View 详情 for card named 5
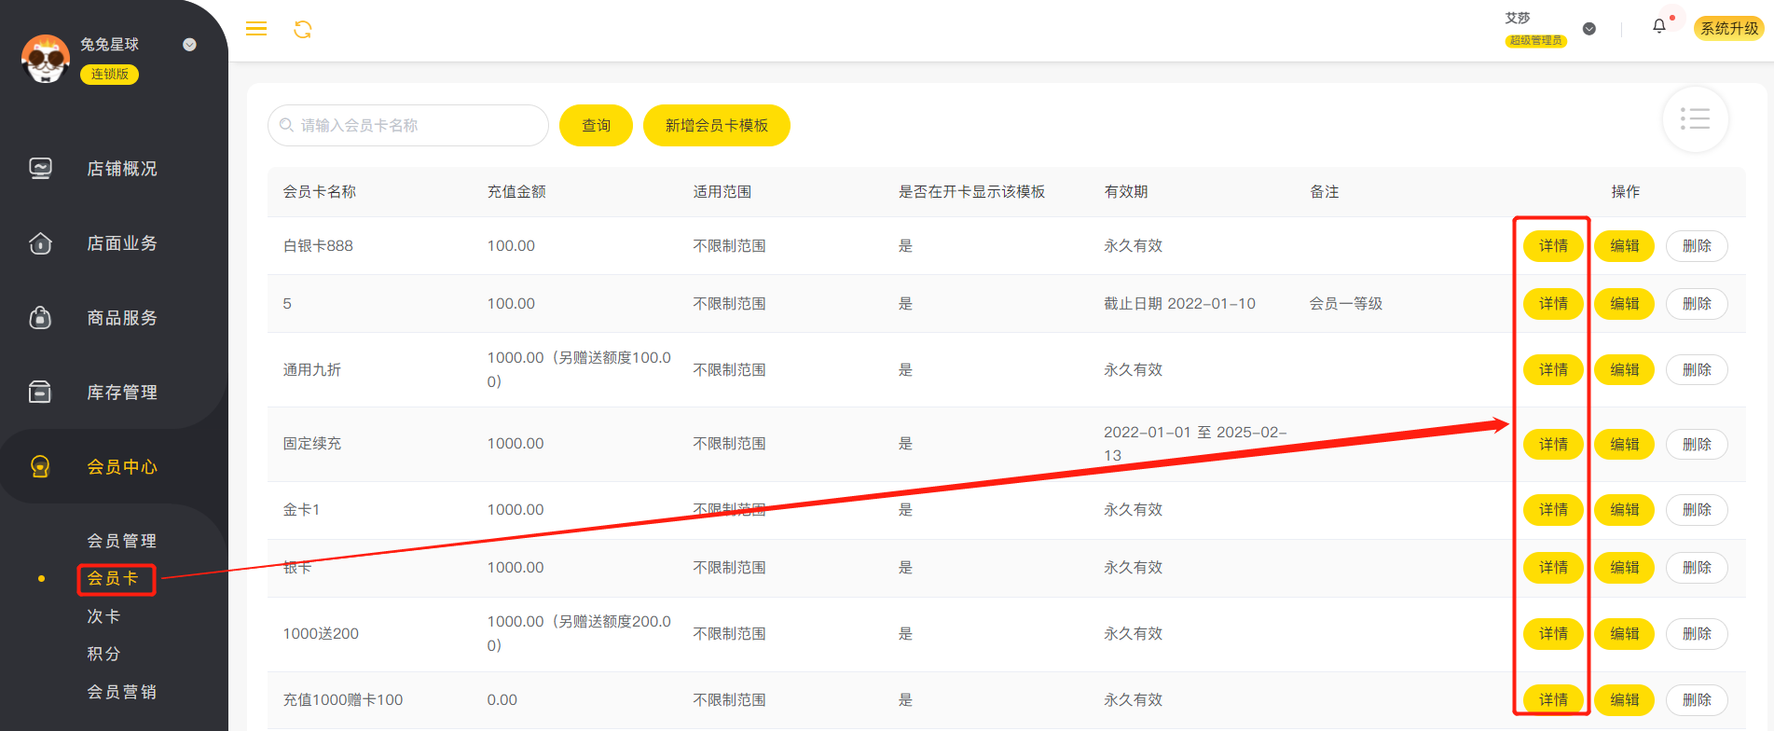The width and height of the screenshot is (1774, 731). point(1553,304)
